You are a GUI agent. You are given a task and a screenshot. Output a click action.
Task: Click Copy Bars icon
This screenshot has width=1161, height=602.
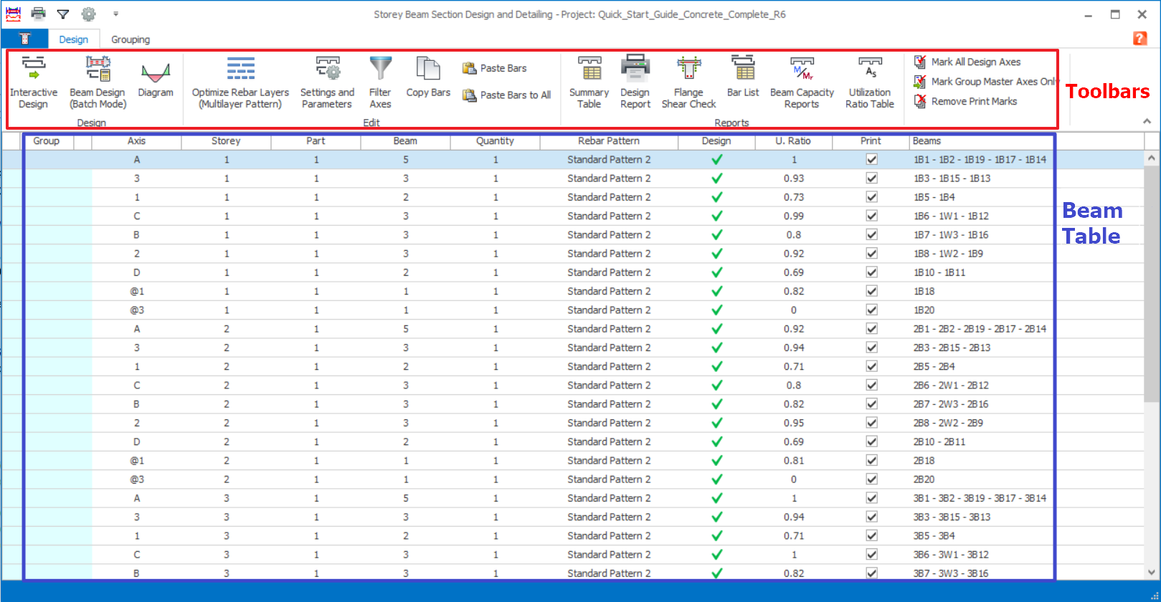click(x=428, y=69)
